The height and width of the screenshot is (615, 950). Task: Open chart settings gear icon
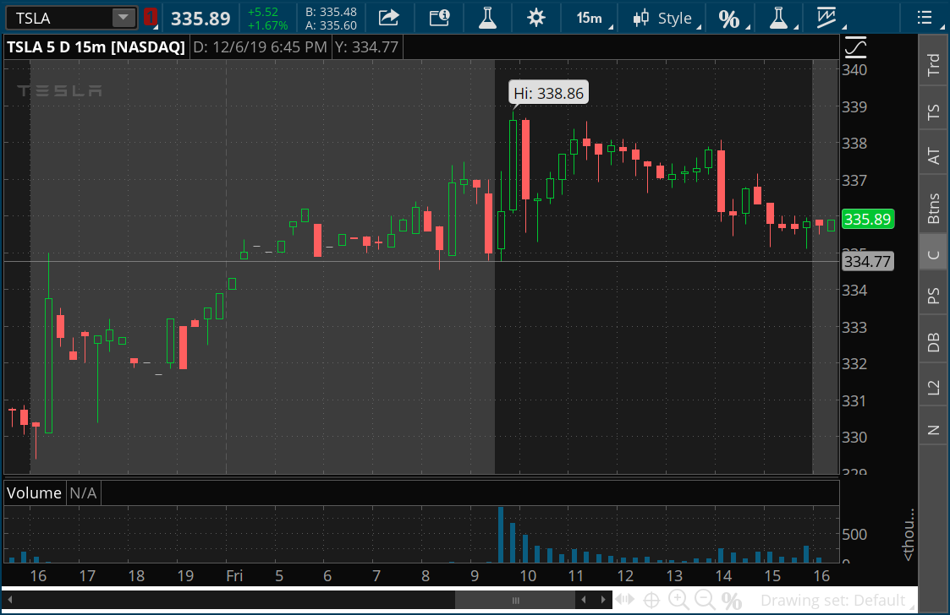click(536, 18)
